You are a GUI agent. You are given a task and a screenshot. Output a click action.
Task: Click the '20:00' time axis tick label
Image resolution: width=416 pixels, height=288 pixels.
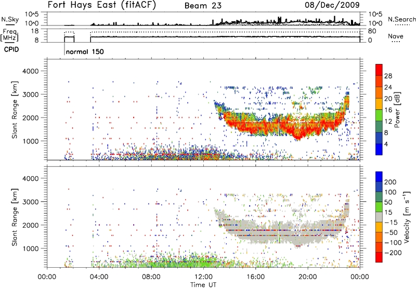tap(308, 277)
